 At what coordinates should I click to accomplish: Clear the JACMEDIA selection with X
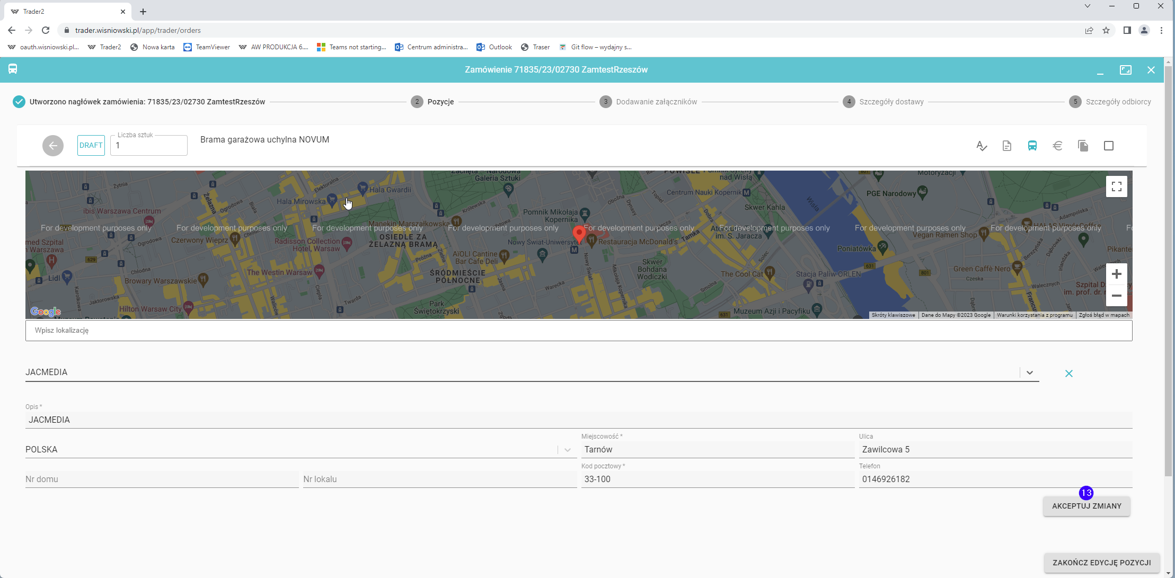(1068, 374)
